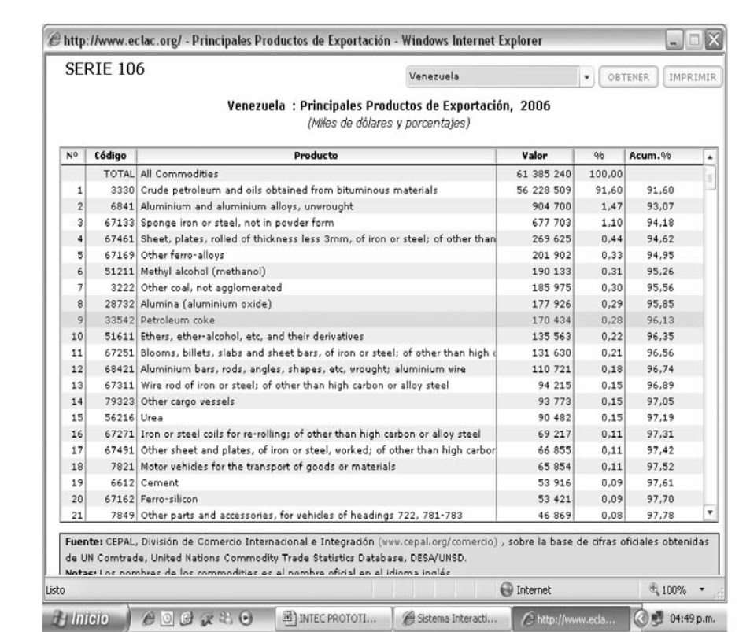Click the IMPRIMIR button
The width and height of the screenshot is (750, 632).
click(692, 77)
